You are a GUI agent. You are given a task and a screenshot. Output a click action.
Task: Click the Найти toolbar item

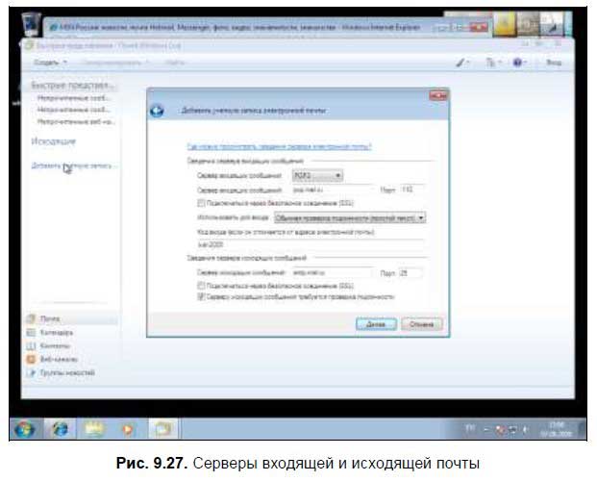[x=175, y=63]
